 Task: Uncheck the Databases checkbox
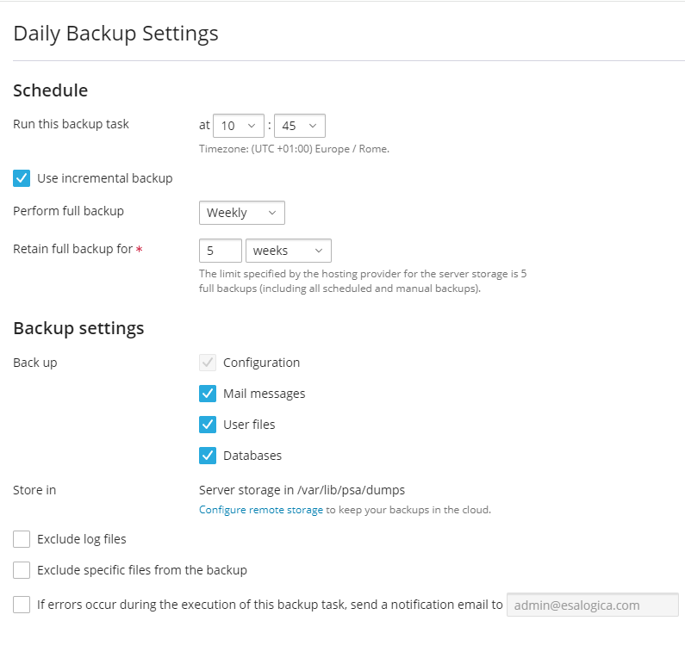point(208,456)
